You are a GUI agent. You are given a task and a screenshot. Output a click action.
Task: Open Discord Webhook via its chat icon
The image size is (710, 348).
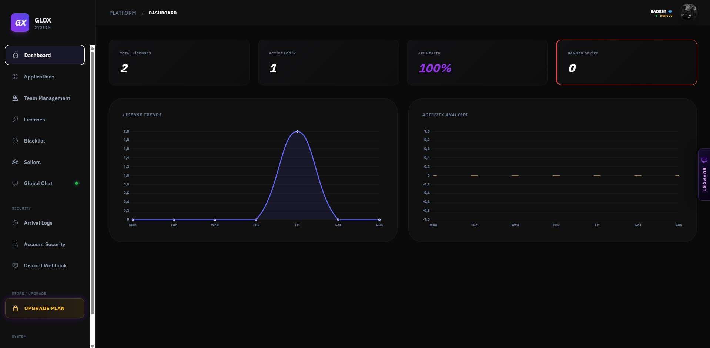coord(15,265)
